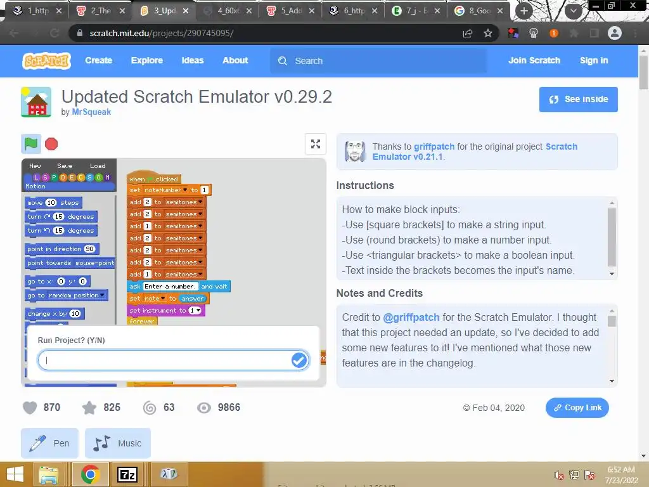Switch to tab 1_http
The width and height of the screenshot is (649, 487).
coord(37,11)
